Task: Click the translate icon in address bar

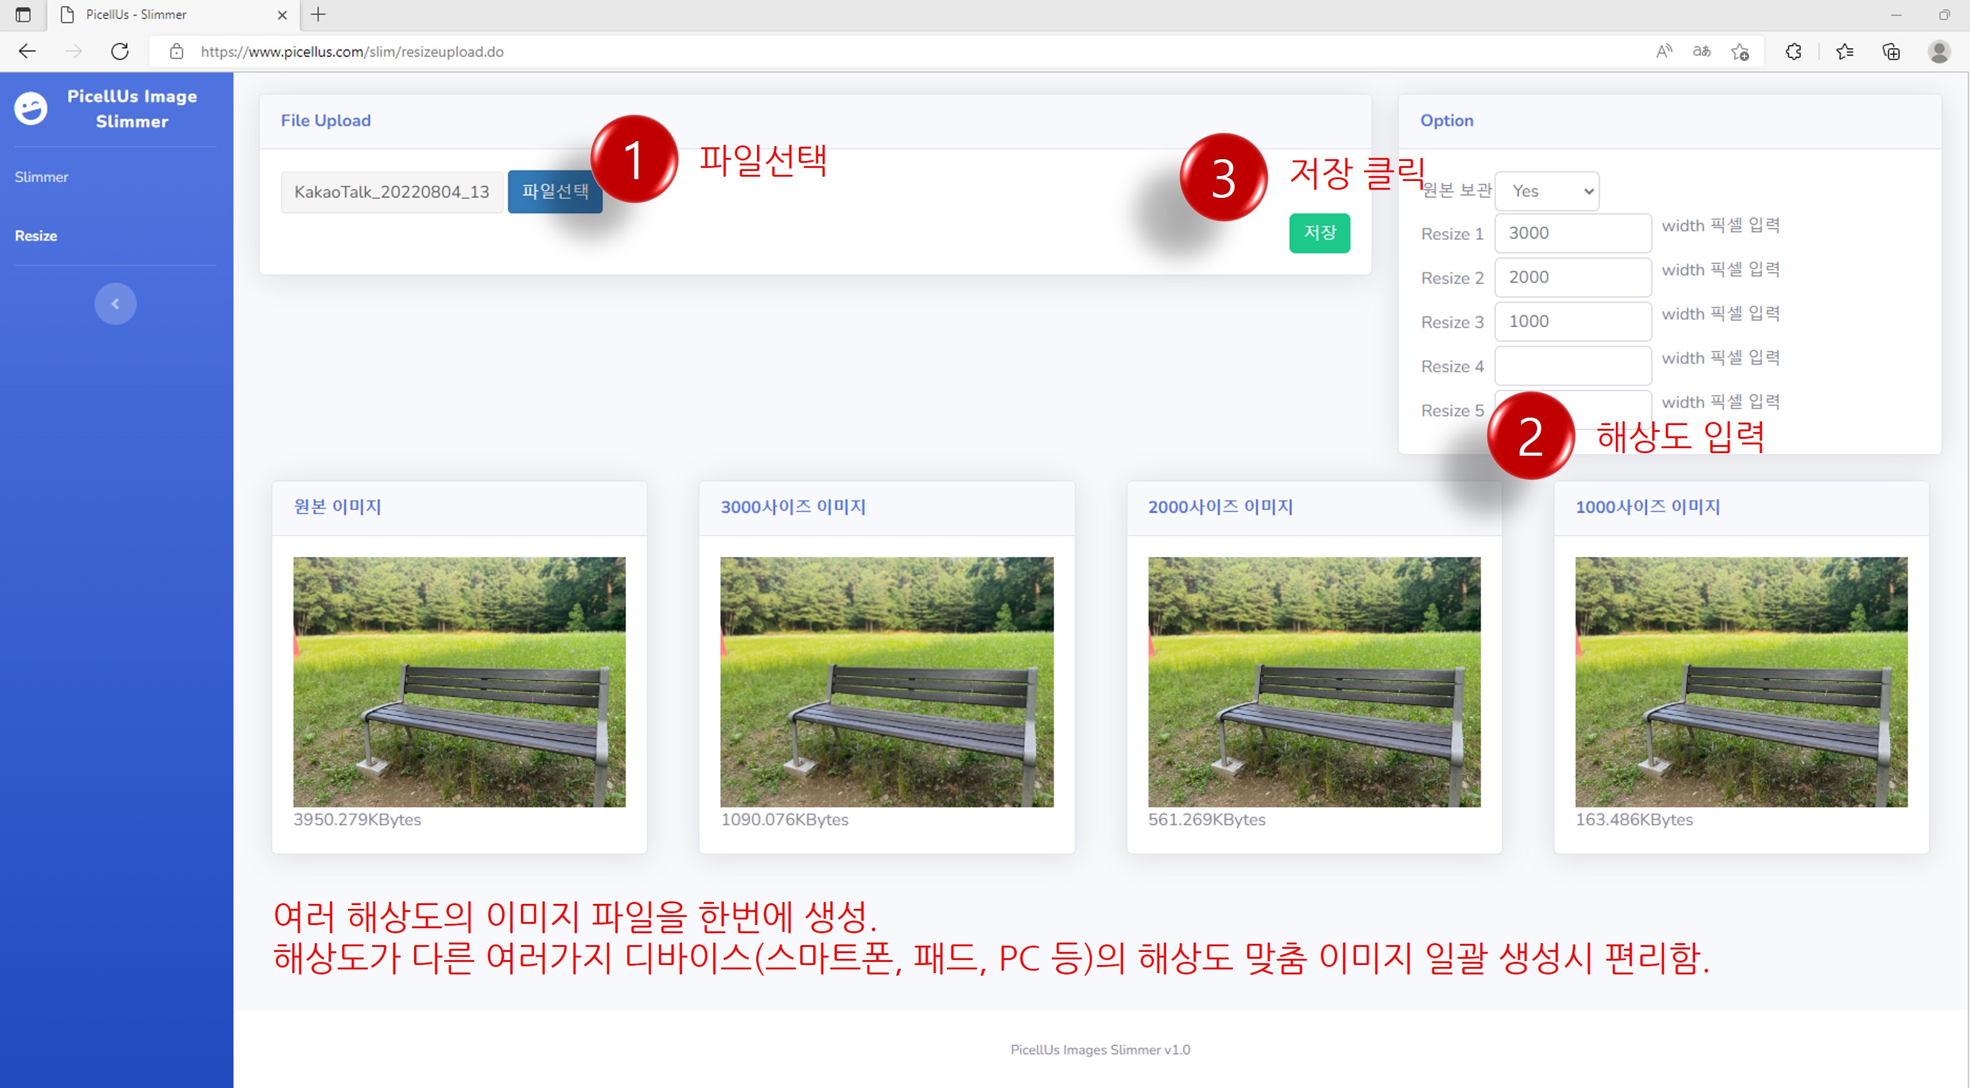Action: pyautogui.click(x=1701, y=51)
